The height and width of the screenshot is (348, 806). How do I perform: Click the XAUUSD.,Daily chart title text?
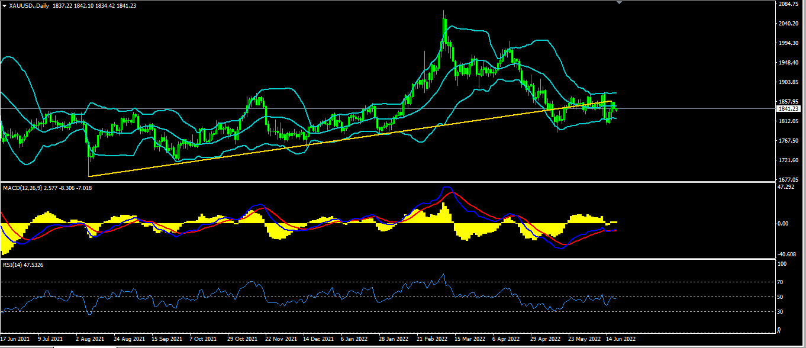(30, 5)
